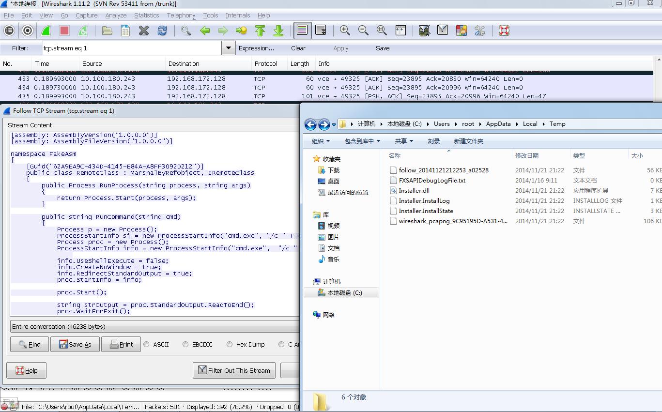The height and width of the screenshot is (412, 662).
Task: Click in the display filter text field
Action: point(131,48)
